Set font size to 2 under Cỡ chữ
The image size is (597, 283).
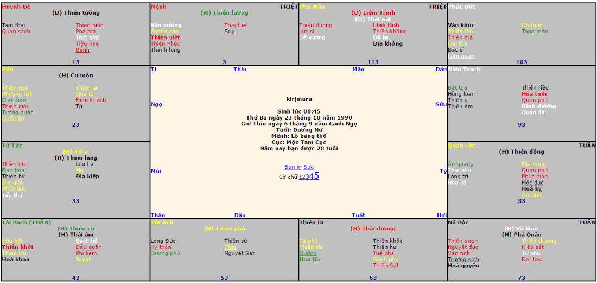click(x=304, y=177)
